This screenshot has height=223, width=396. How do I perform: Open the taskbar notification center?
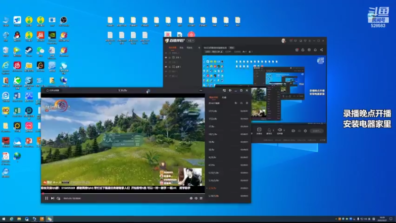click(391, 219)
